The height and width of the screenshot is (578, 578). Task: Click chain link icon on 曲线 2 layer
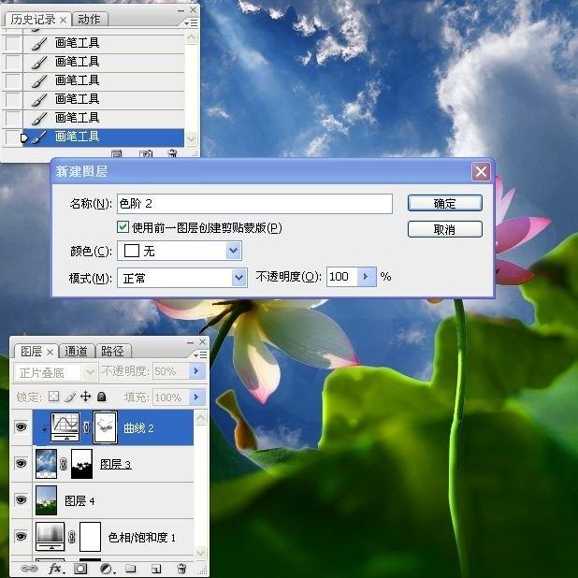[86, 427]
